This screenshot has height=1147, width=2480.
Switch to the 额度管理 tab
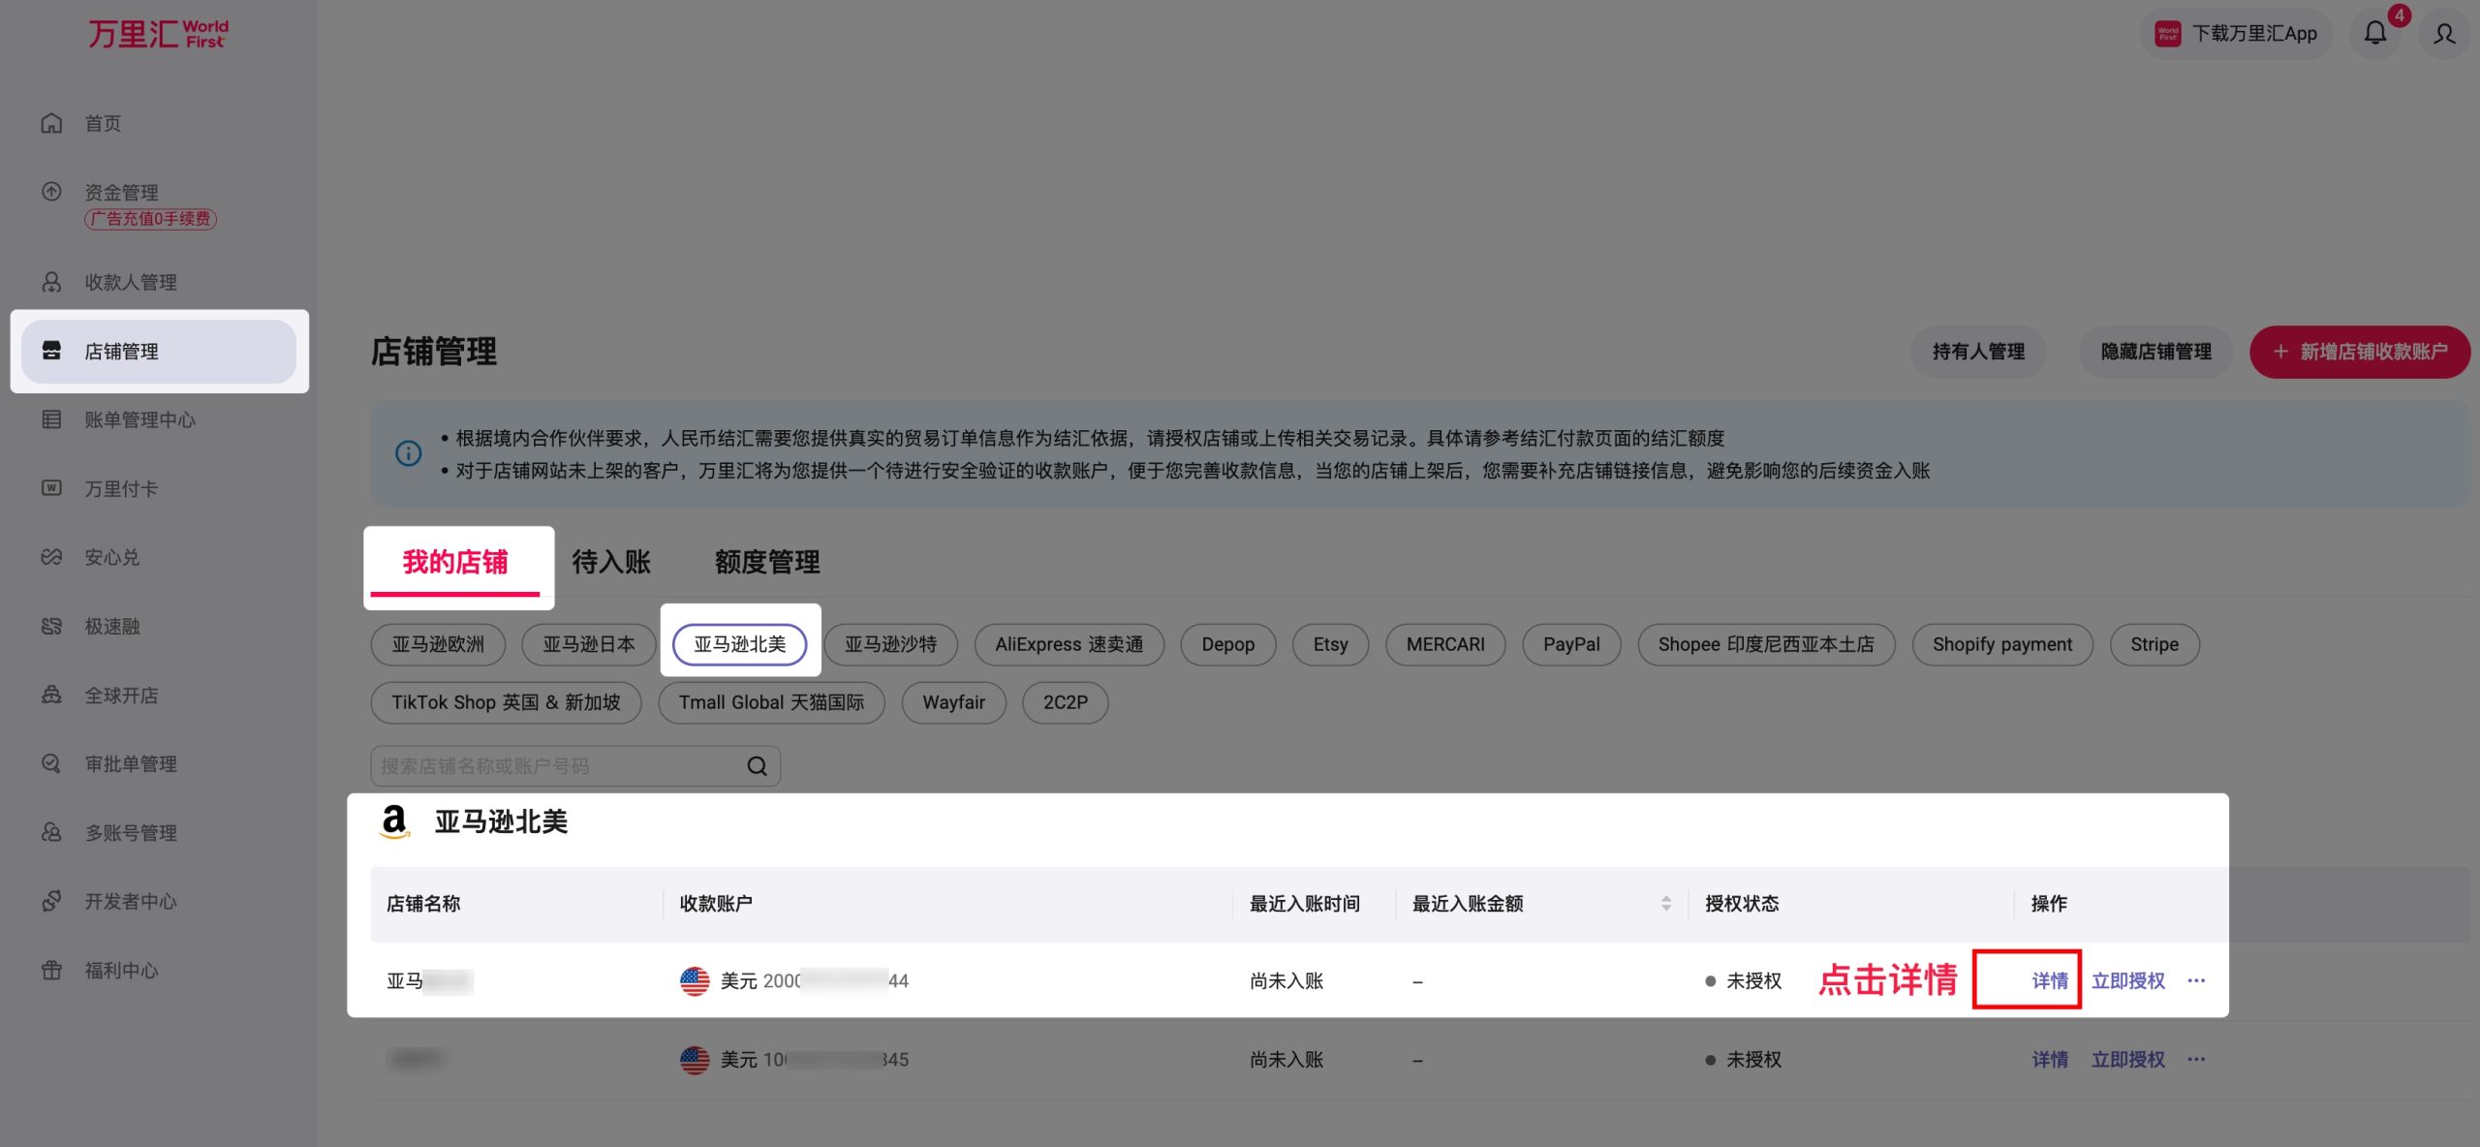point(766,562)
